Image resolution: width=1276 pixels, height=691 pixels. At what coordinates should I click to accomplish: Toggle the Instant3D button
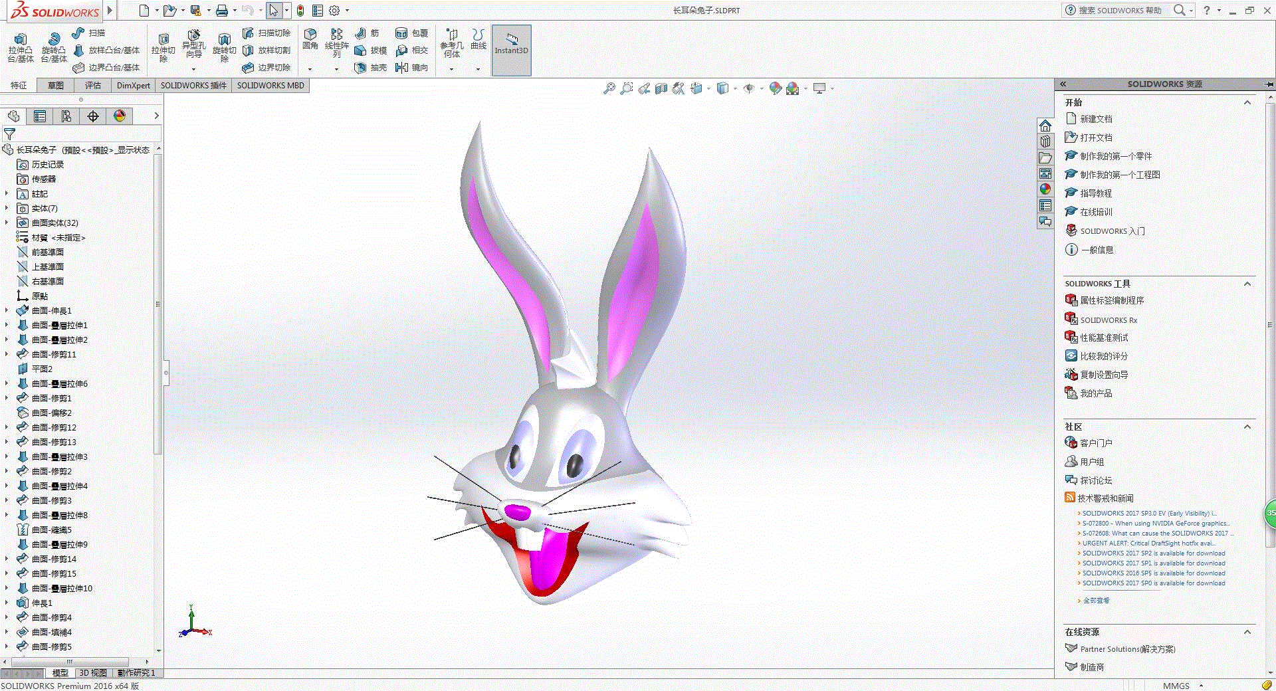click(511, 50)
